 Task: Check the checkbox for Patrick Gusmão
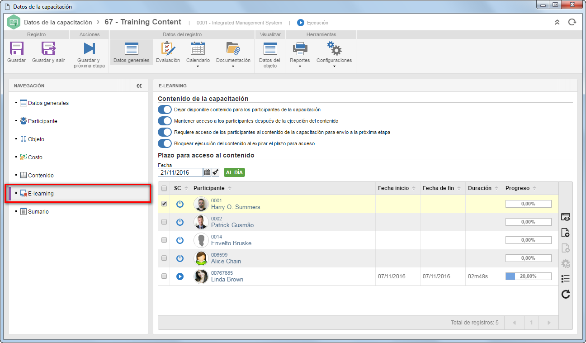tap(164, 222)
